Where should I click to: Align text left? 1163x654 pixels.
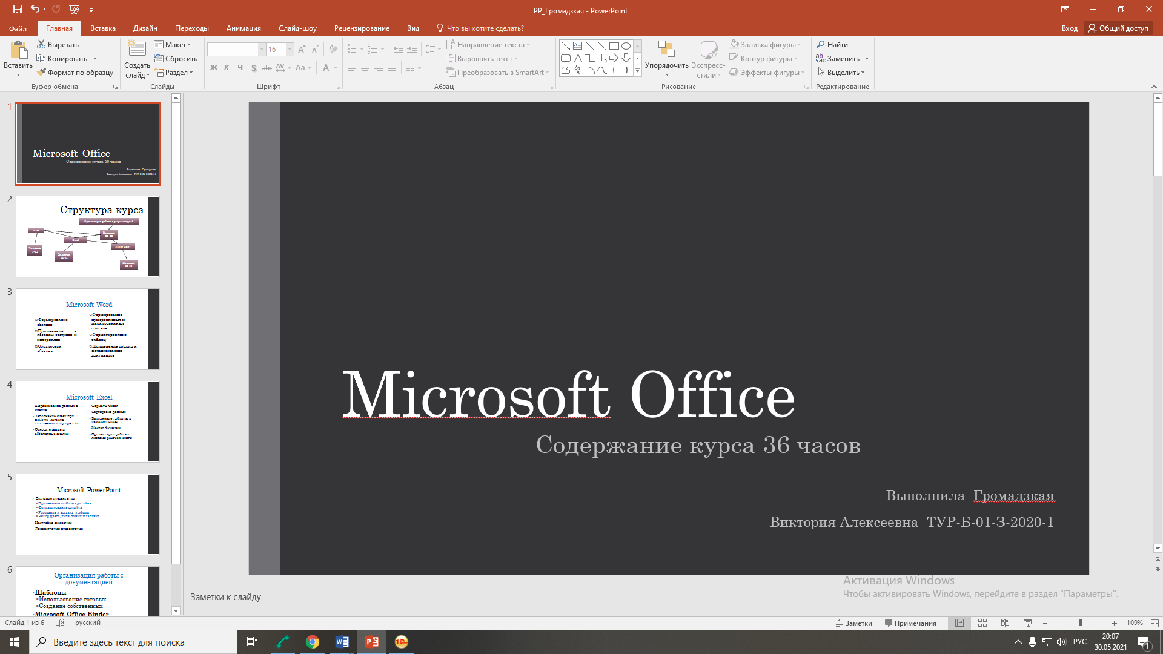(x=351, y=68)
